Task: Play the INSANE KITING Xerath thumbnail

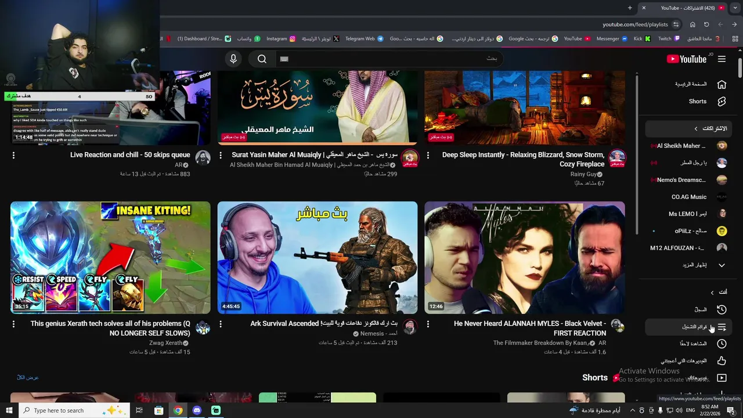Action: [110, 258]
